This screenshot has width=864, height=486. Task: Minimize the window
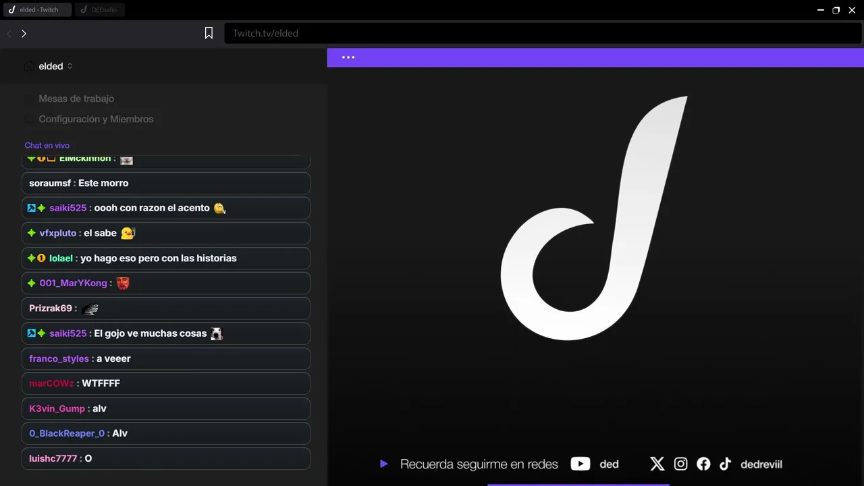[821, 10]
